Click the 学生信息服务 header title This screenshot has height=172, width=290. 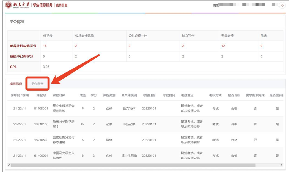click(43, 5)
